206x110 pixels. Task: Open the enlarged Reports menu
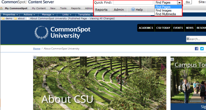(x=101, y=10)
